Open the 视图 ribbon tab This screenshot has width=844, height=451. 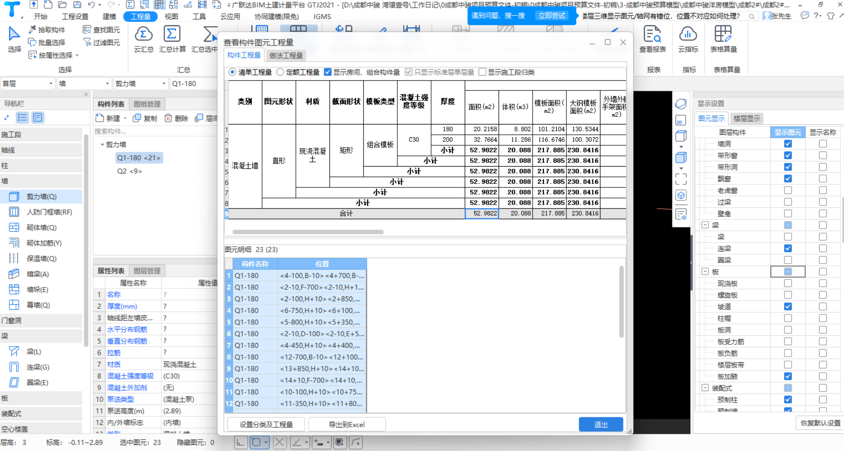pyautogui.click(x=171, y=16)
